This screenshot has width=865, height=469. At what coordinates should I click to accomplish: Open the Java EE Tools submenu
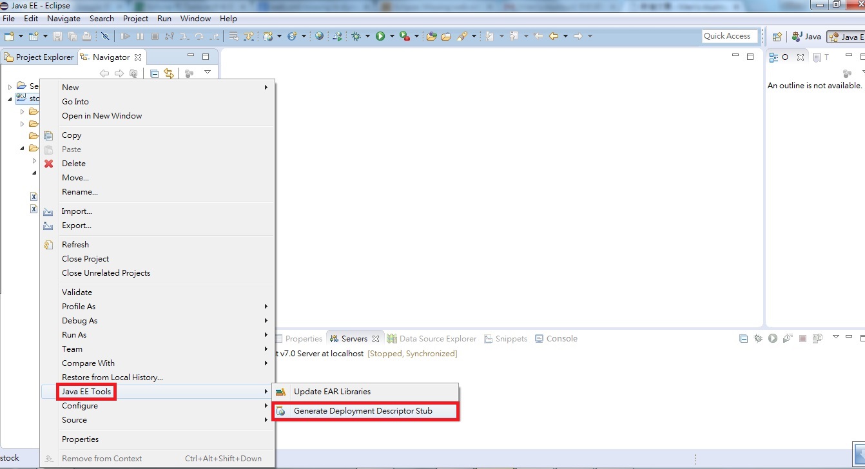[x=158, y=392]
